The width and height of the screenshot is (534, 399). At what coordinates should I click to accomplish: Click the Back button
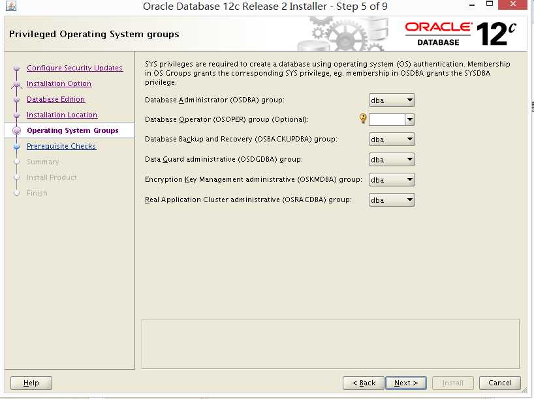click(x=364, y=383)
